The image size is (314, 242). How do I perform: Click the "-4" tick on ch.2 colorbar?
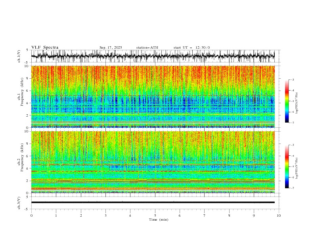point(293,156)
